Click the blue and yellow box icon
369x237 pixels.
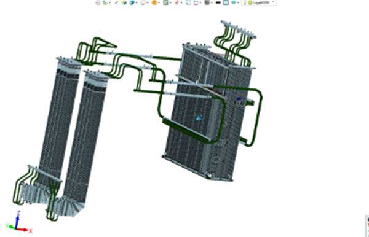tap(124, 2)
